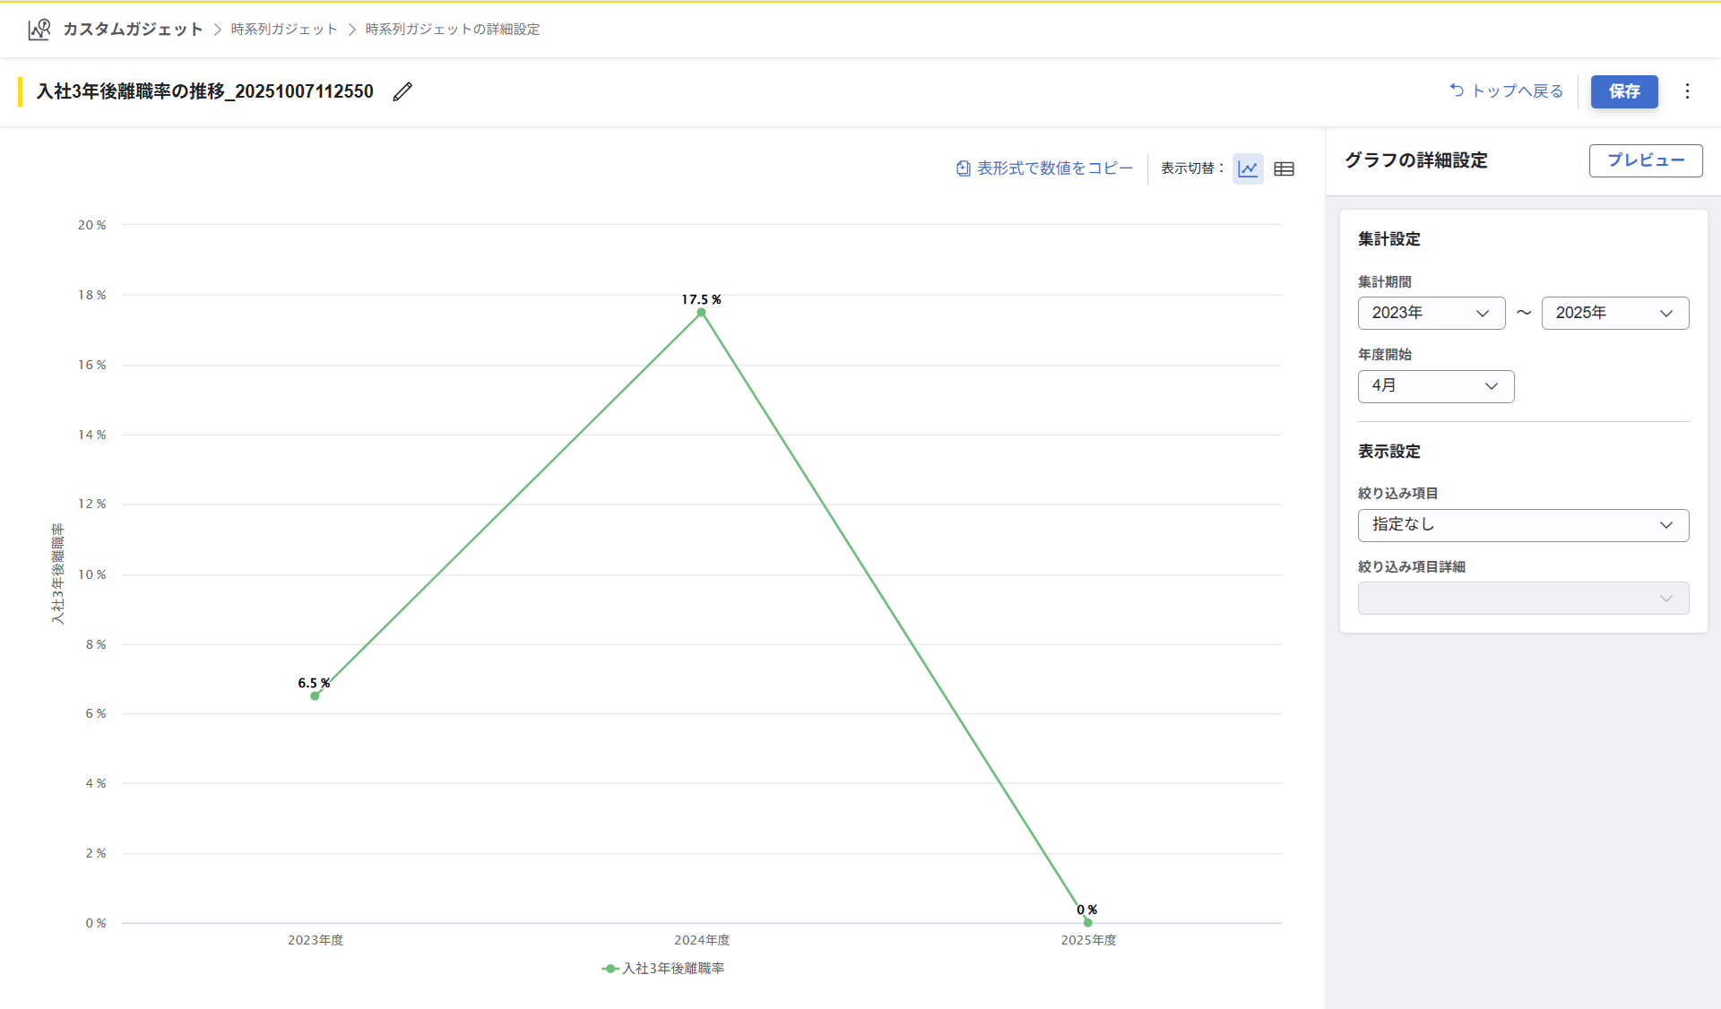This screenshot has width=1721, height=1009.
Task: Click the copy values clipboard icon
Action: click(963, 168)
